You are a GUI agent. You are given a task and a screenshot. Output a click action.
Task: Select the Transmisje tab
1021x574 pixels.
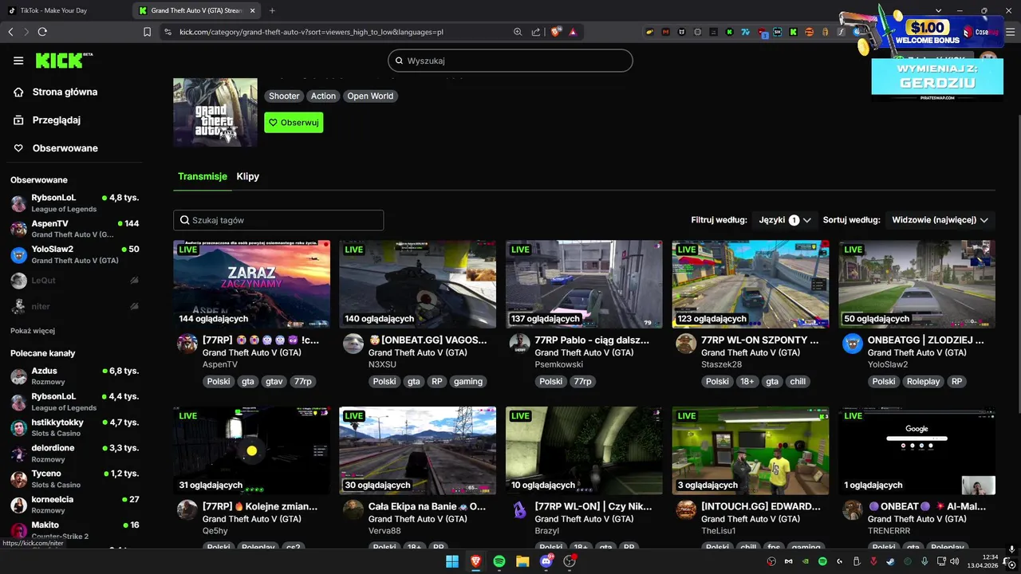[202, 176]
